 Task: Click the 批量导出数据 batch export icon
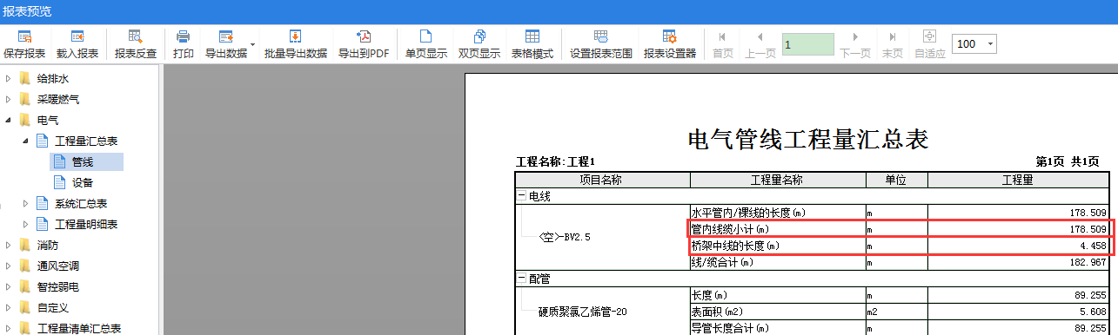pyautogui.click(x=295, y=37)
